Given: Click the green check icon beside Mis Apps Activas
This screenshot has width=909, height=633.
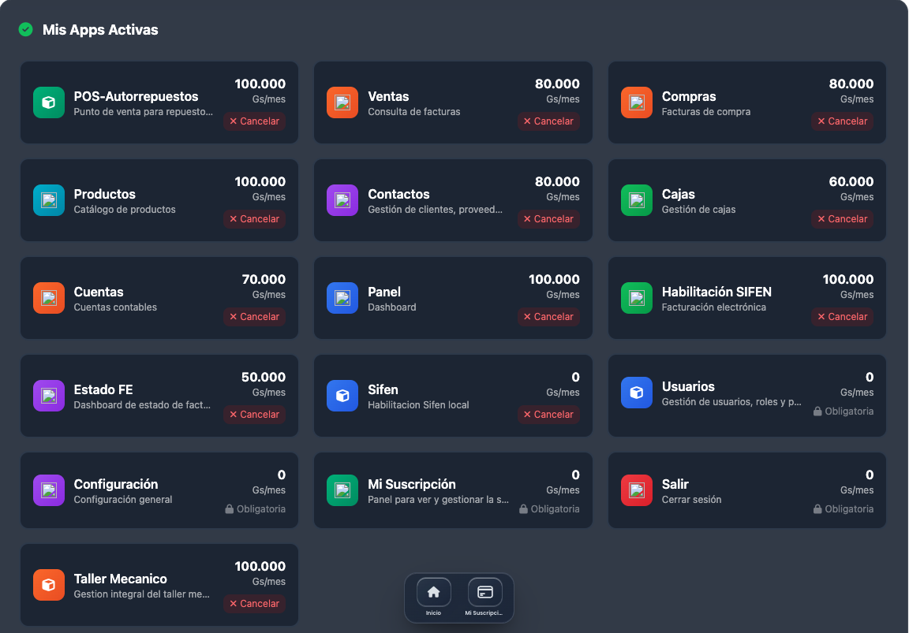Looking at the screenshot, I should click(26, 30).
